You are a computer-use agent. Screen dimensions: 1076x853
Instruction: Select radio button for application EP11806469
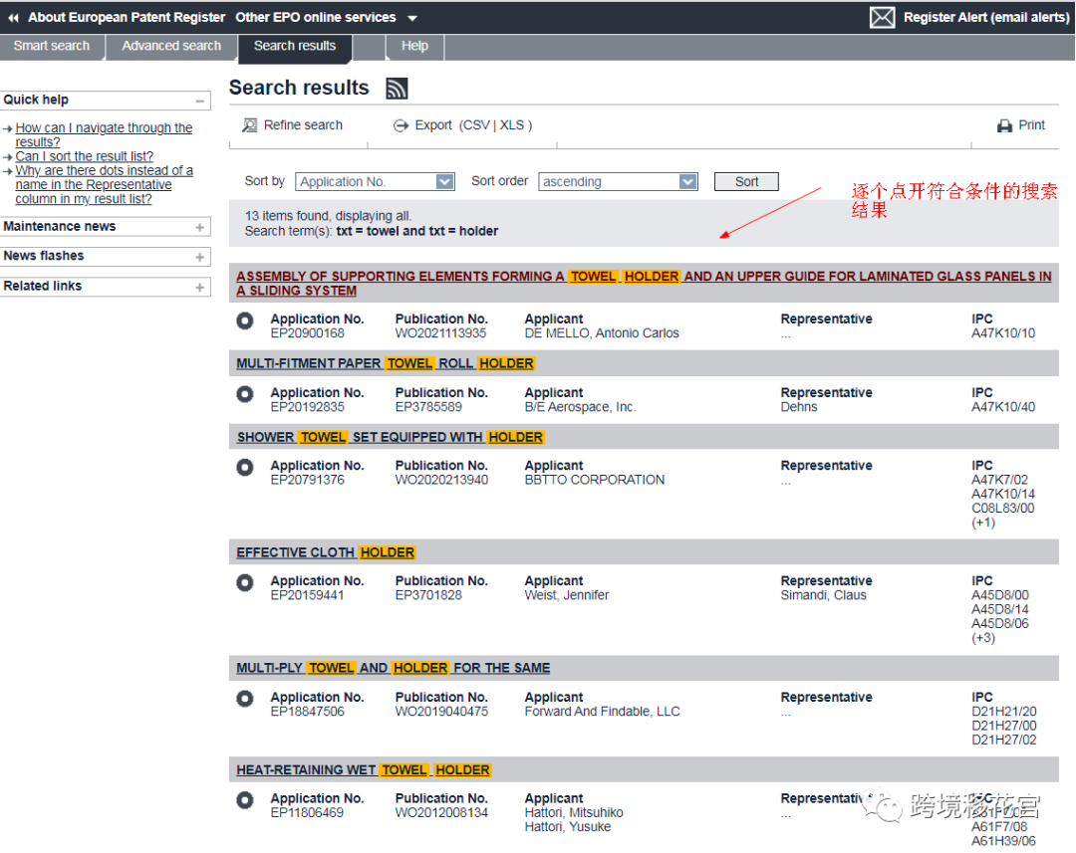(245, 800)
